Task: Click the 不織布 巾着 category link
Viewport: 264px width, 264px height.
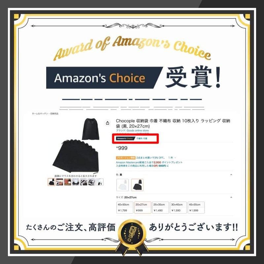Action: coord(142,138)
